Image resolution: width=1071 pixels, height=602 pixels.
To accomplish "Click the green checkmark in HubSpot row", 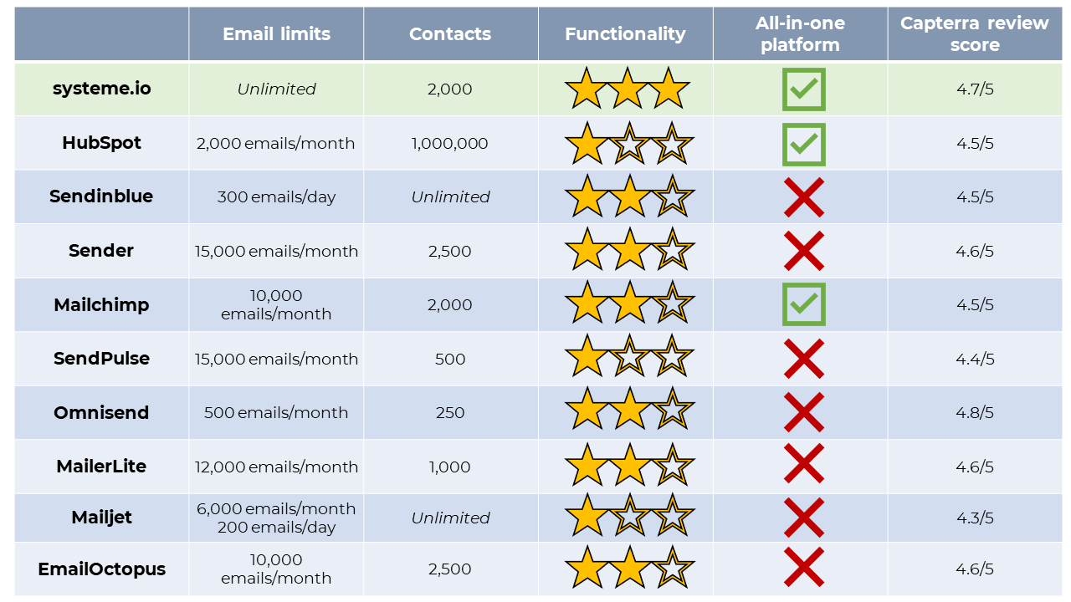I will [803, 144].
